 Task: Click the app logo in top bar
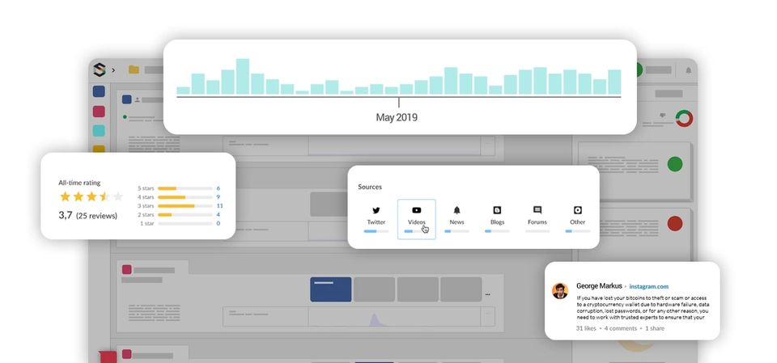[x=100, y=70]
